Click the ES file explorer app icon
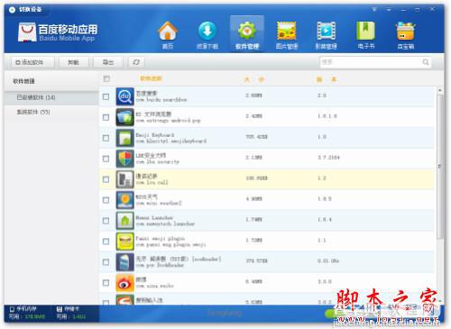451x329 pixels. coord(124,117)
